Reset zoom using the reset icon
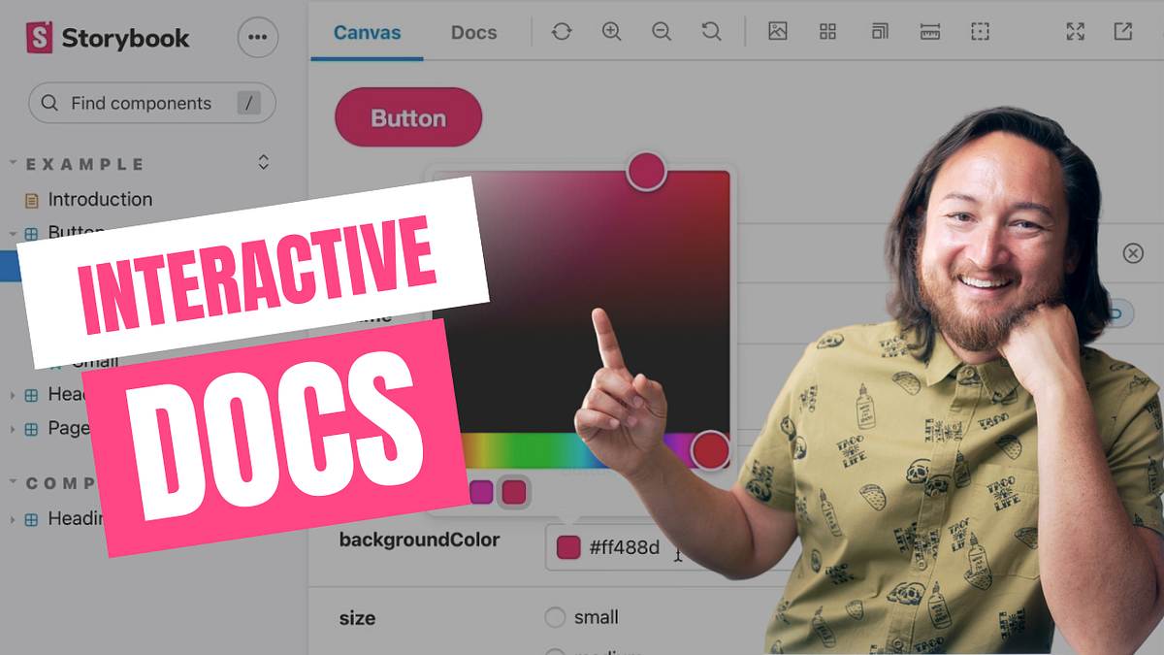The image size is (1164, 655). [x=712, y=31]
